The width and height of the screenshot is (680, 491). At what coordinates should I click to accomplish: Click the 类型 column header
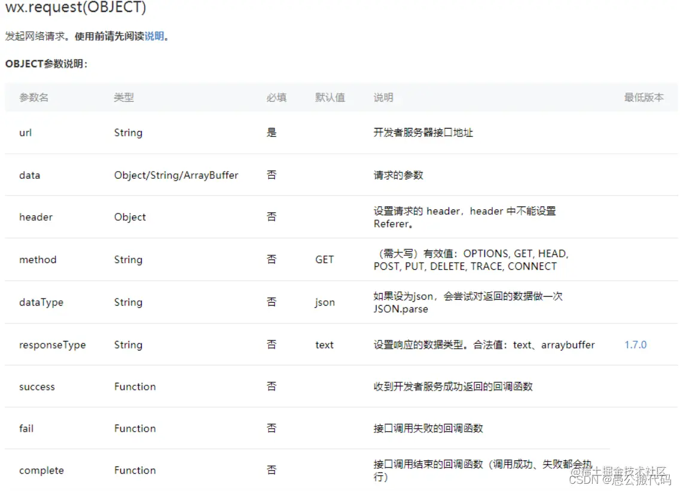[124, 97]
